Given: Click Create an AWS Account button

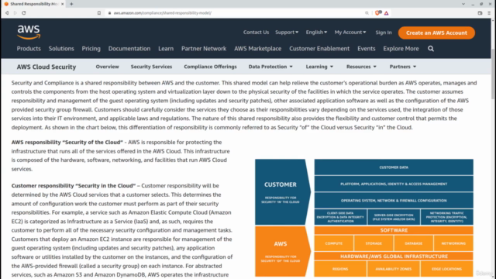Looking at the screenshot, I should tap(436, 33).
